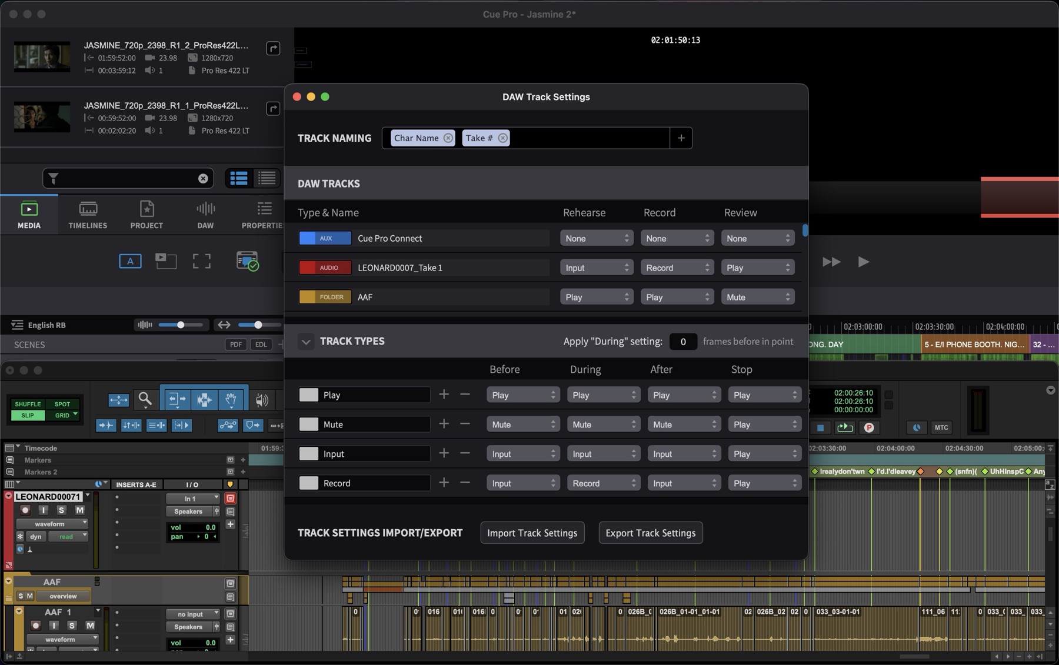1059x665 pixels.
Task: Open waveform view selector on LEONARD00071
Action: pyautogui.click(x=52, y=524)
